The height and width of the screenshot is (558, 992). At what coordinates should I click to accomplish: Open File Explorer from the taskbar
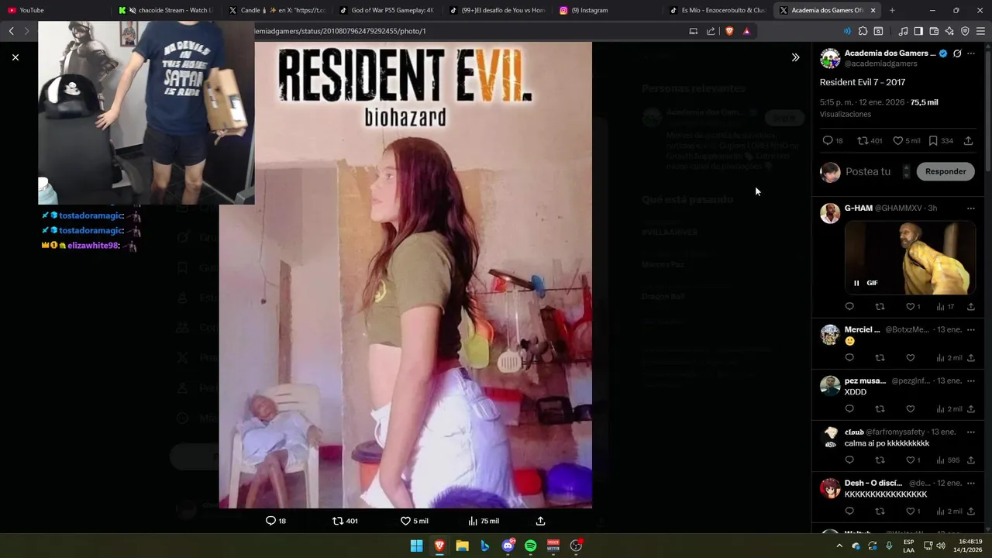(462, 546)
